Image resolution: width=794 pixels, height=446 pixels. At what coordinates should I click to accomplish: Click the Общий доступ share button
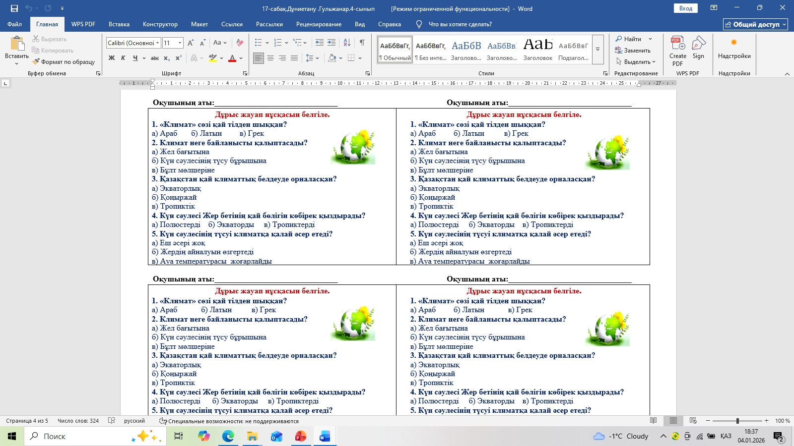[x=755, y=24]
